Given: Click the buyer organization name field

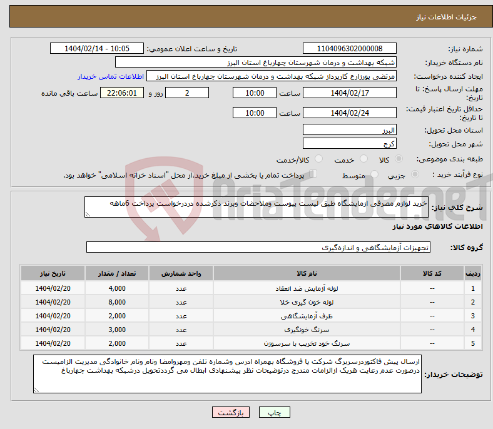Looking at the screenshot, I should click(256, 63).
